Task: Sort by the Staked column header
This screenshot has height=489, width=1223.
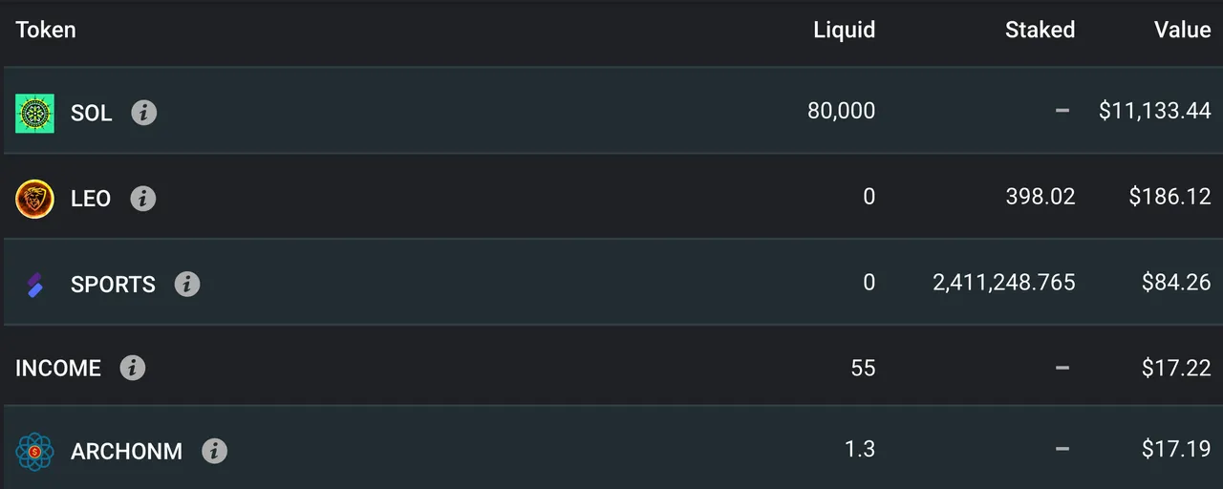Action: click(x=1041, y=30)
